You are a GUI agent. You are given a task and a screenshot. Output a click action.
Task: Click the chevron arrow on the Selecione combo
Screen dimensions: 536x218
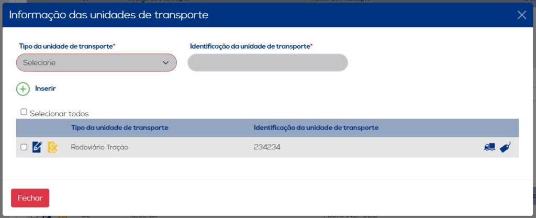166,63
